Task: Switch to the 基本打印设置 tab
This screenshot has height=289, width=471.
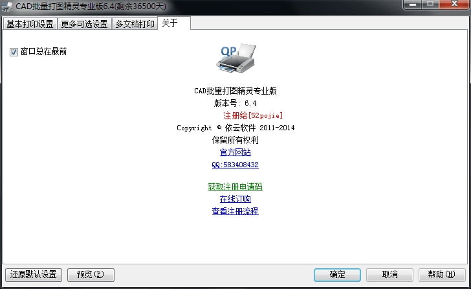Action: [30, 24]
